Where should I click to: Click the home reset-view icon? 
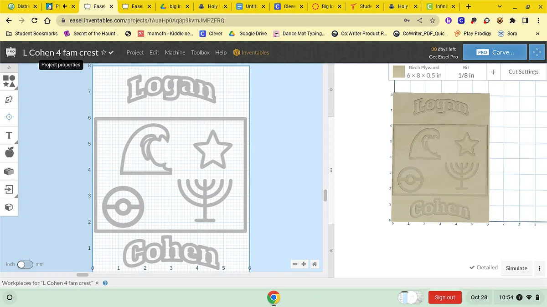click(315, 264)
